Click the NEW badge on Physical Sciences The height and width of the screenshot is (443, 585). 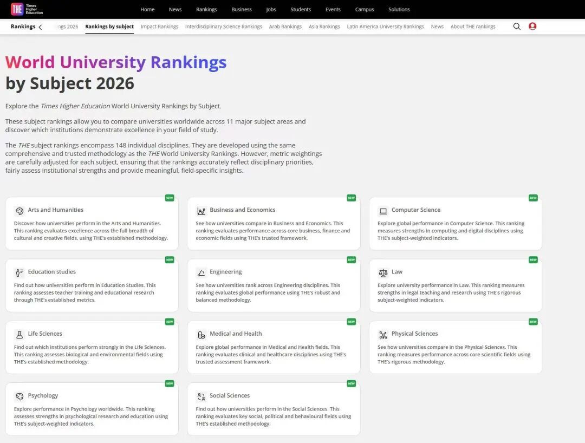click(x=533, y=321)
